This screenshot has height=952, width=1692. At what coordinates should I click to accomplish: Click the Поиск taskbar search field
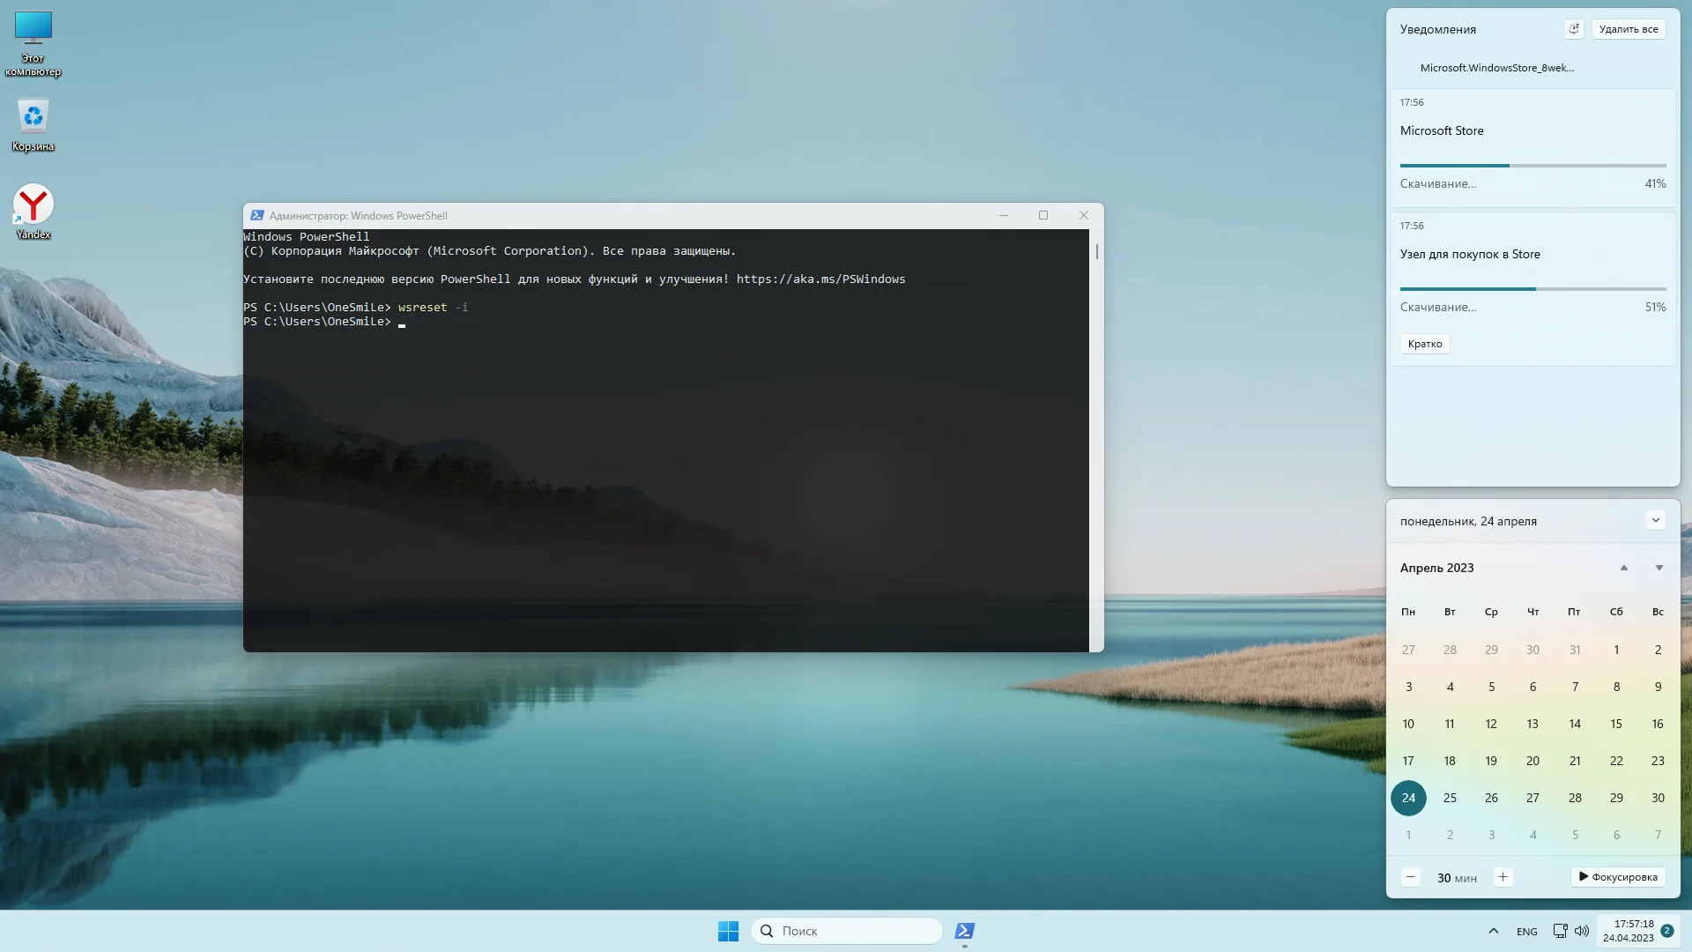[846, 931]
